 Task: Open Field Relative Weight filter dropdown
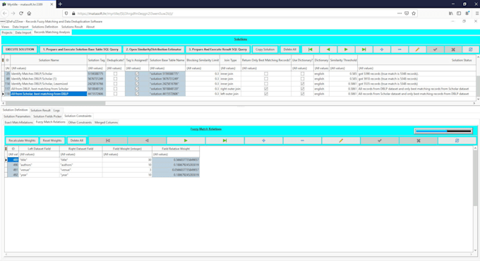point(176,154)
